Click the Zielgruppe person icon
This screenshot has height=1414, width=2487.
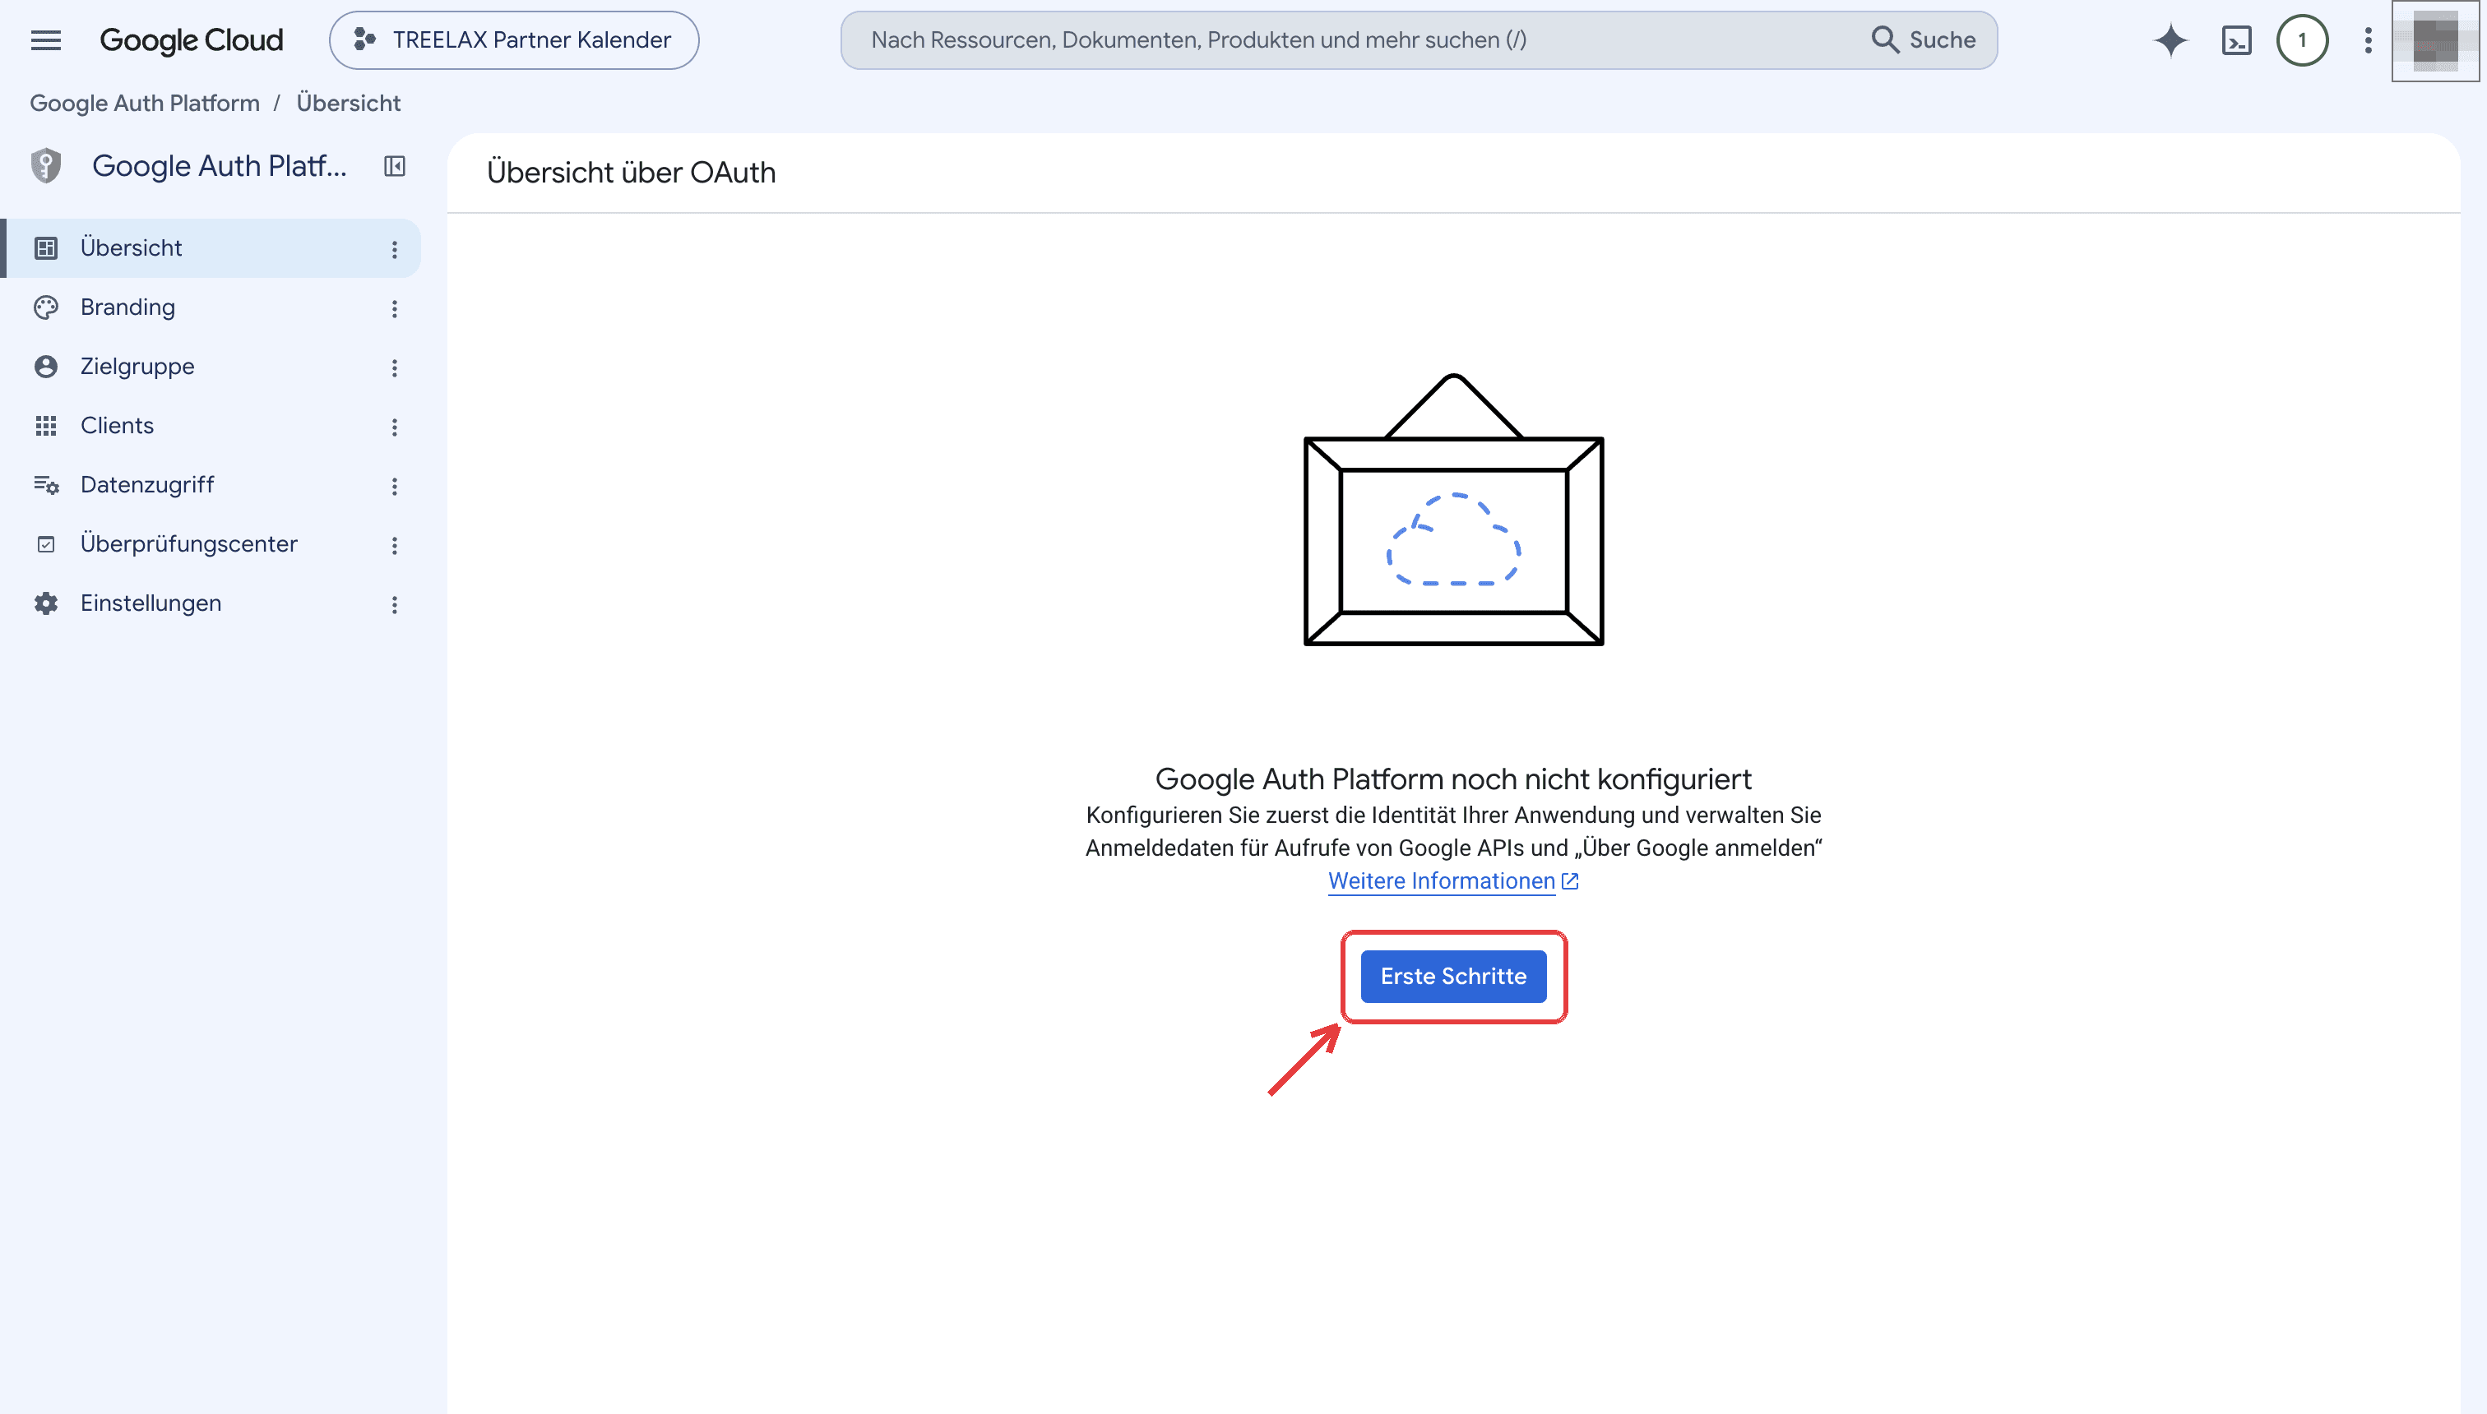[46, 366]
